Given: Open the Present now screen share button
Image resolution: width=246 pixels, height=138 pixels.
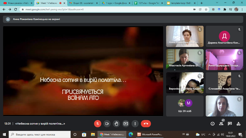Looking at the screenshot, I should pyautogui.click(x=126, y=124).
